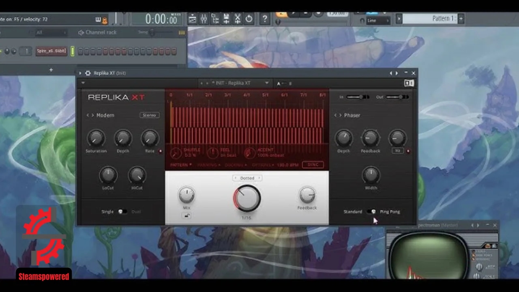Open the Pattern 1 selector
This screenshot has height=292, width=519.
coord(430,19)
